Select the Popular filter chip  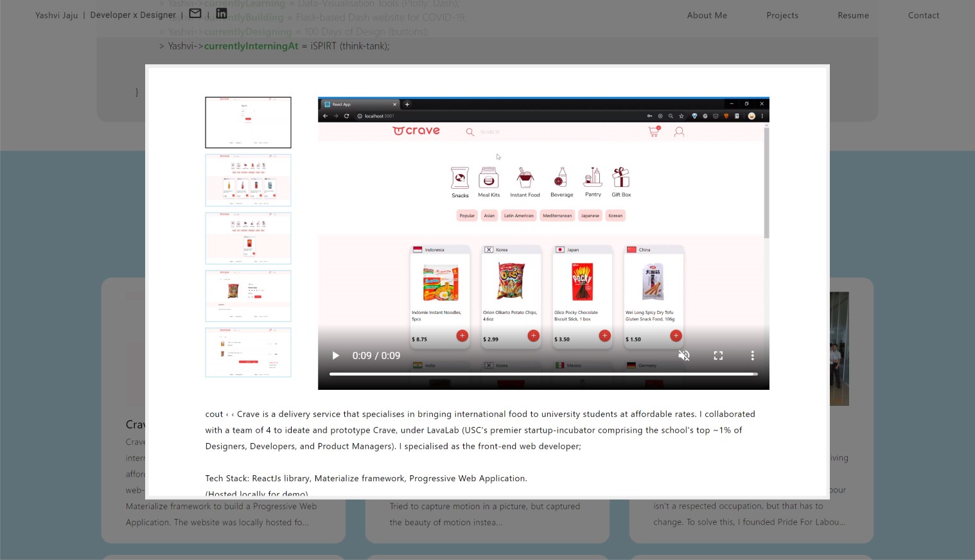click(x=467, y=216)
